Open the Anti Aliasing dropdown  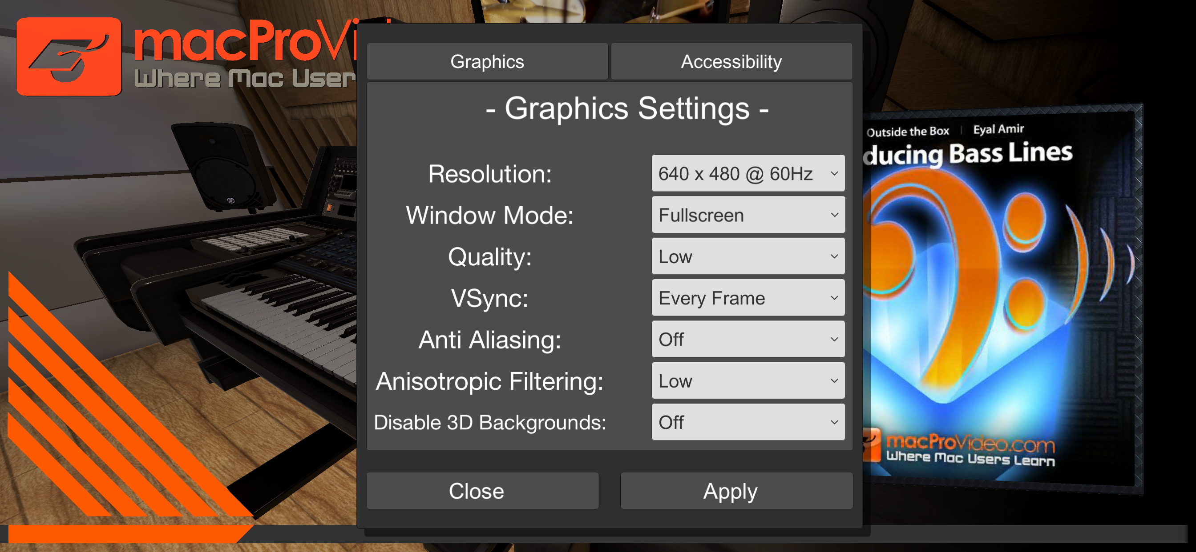[x=748, y=339]
